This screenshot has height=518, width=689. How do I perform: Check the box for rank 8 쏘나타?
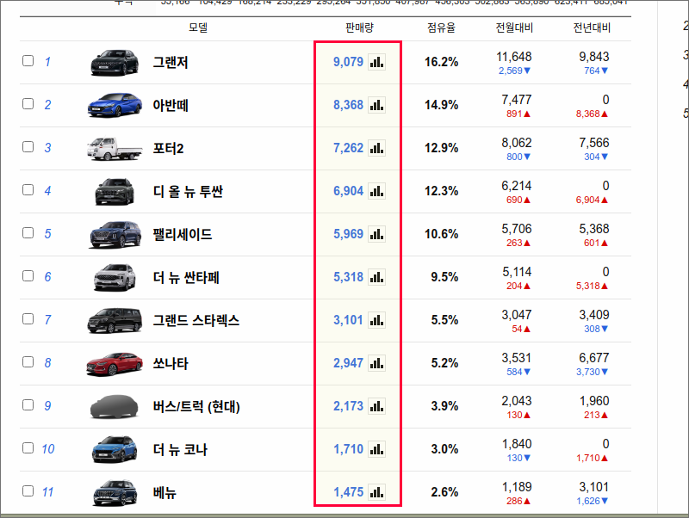(28, 361)
